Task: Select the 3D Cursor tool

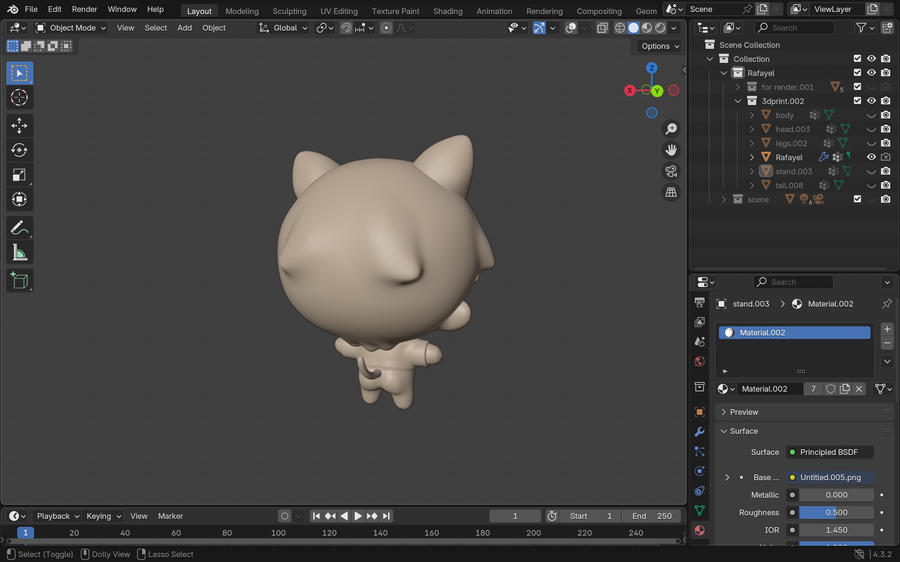Action: pos(19,97)
